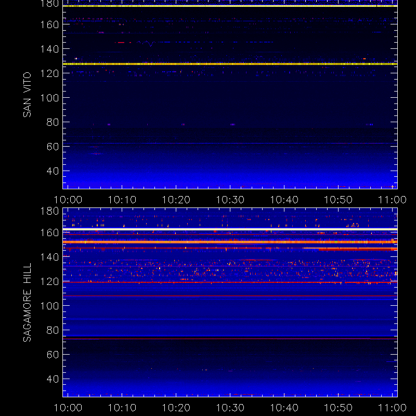The image size is (416, 416).
Task: Click the 160 tick label on Sagamore Hill axis
Action: click(49, 232)
